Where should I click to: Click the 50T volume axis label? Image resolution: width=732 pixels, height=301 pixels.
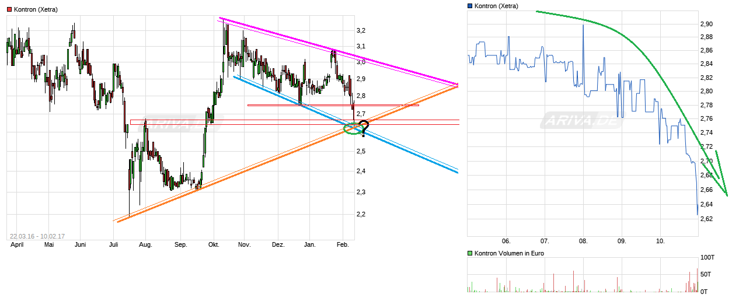tap(706, 274)
